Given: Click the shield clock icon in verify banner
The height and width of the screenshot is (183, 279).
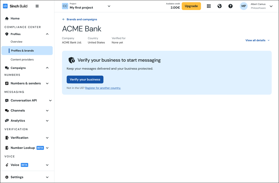Looking at the screenshot, I should tap(72, 60).
